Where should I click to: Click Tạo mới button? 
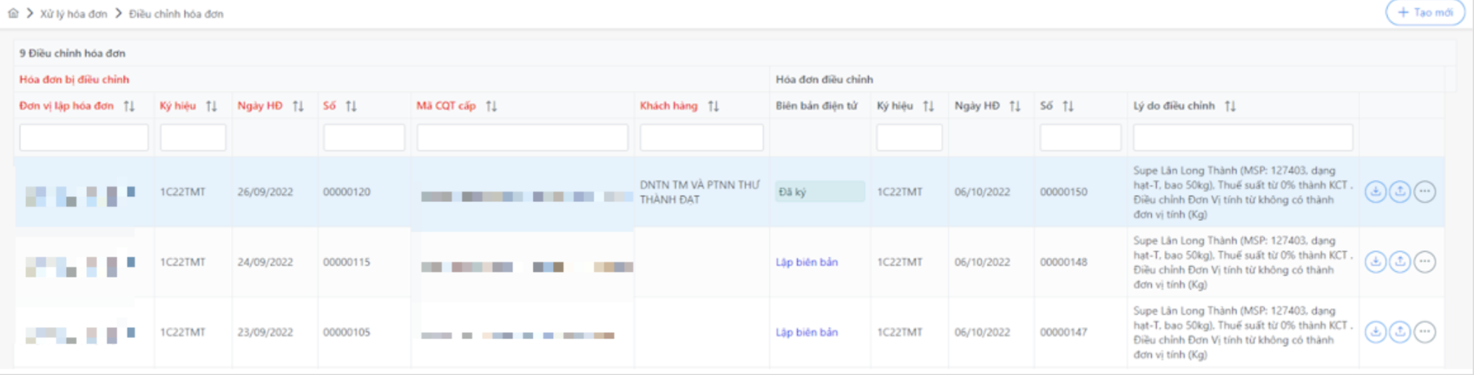tap(1424, 13)
